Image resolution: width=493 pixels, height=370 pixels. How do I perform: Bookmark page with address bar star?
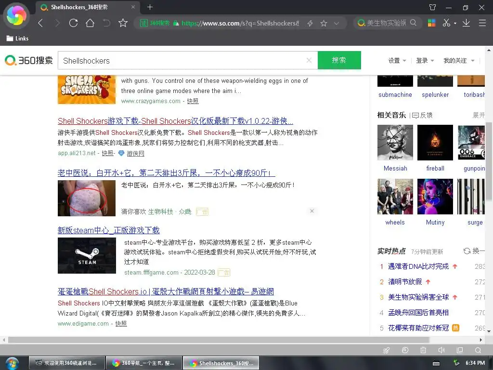pyautogui.click(x=324, y=23)
